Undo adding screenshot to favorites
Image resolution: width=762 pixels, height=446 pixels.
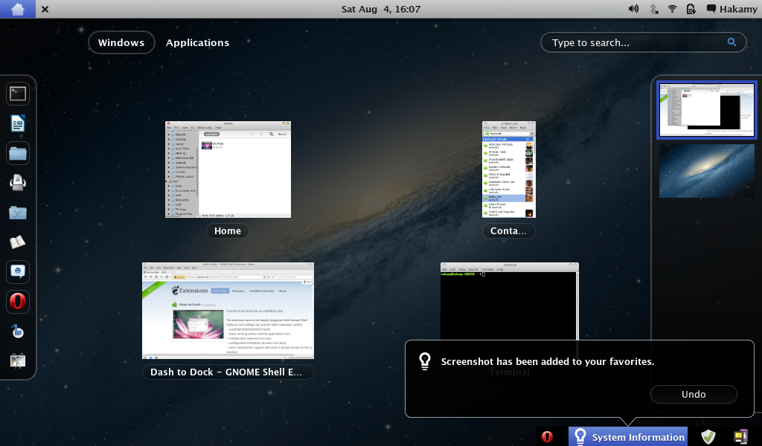coord(694,394)
